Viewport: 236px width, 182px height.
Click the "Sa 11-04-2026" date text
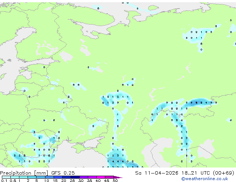tap(157, 173)
